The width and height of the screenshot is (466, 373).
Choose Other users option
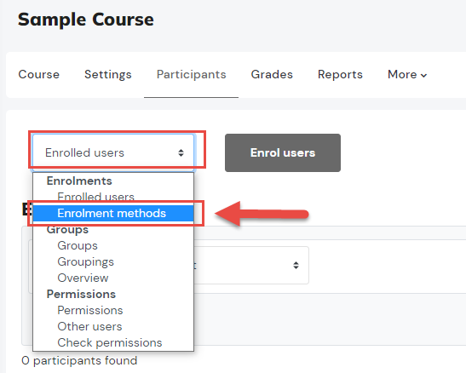(x=89, y=326)
